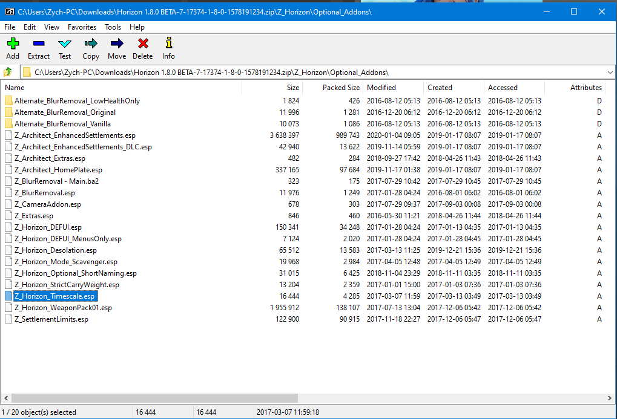Select Alternate_BlurRemoval_Vanilla folder

(x=62, y=124)
